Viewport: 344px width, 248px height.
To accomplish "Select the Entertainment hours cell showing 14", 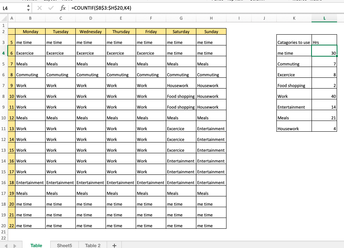I will 324,105.
